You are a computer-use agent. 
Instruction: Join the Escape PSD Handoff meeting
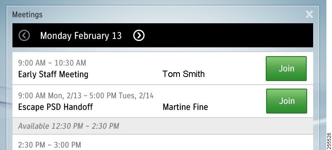(287, 101)
